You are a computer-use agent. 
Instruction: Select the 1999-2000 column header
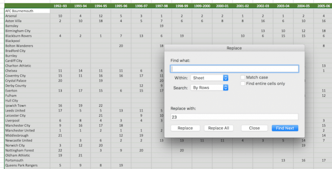(x=202, y=6)
